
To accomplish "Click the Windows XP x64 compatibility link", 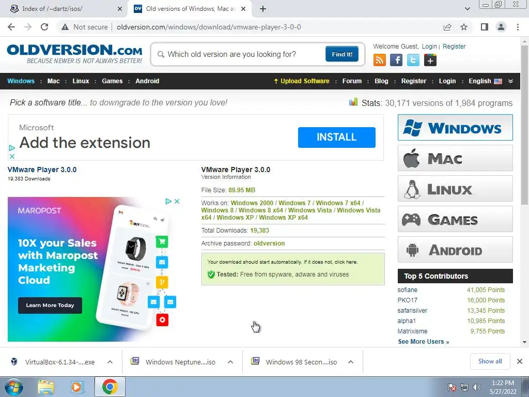I will tap(284, 218).
